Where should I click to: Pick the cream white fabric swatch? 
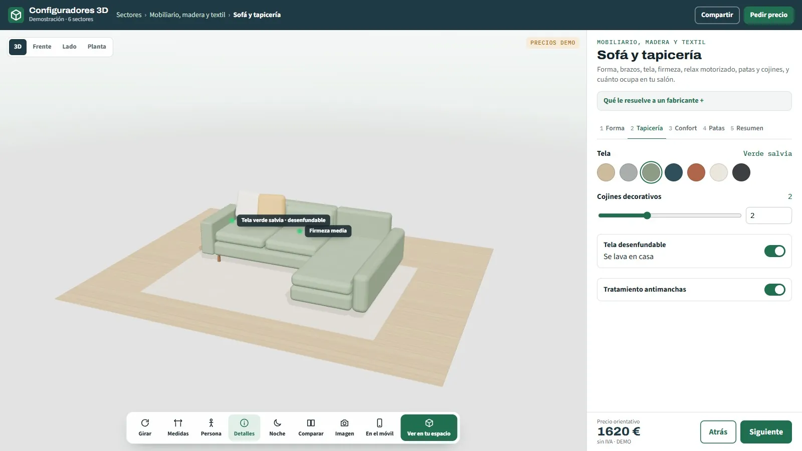(x=719, y=172)
